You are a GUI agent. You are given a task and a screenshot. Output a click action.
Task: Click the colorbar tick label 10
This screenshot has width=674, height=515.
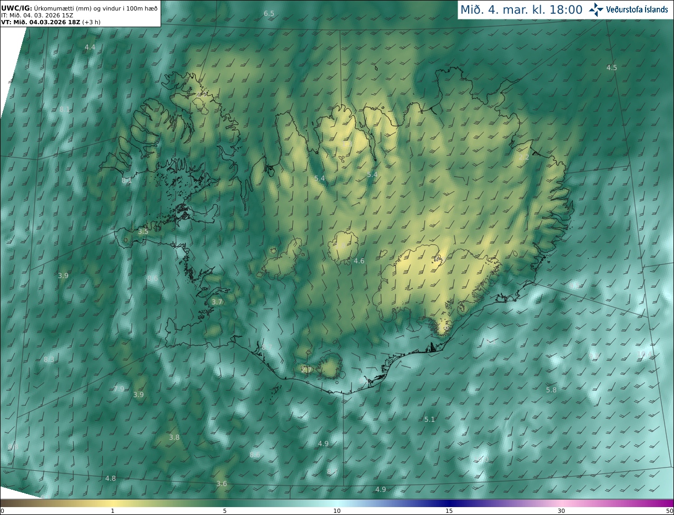coord(337,511)
